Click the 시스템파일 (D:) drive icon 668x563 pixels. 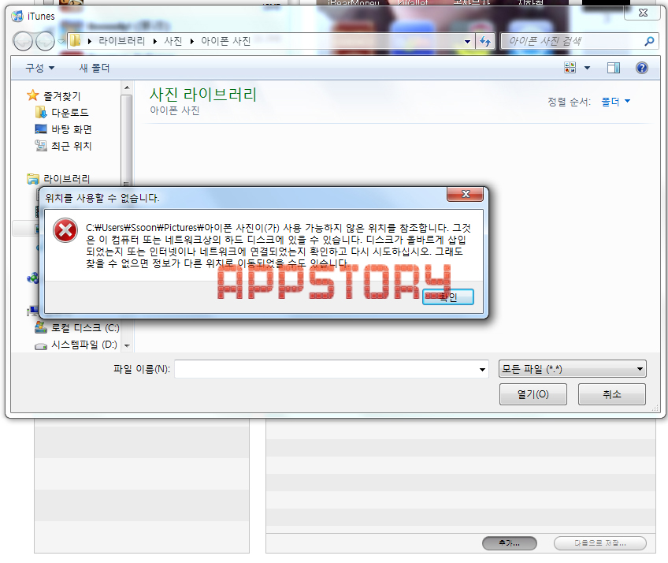pyautogui.click(x=41, y=346)
